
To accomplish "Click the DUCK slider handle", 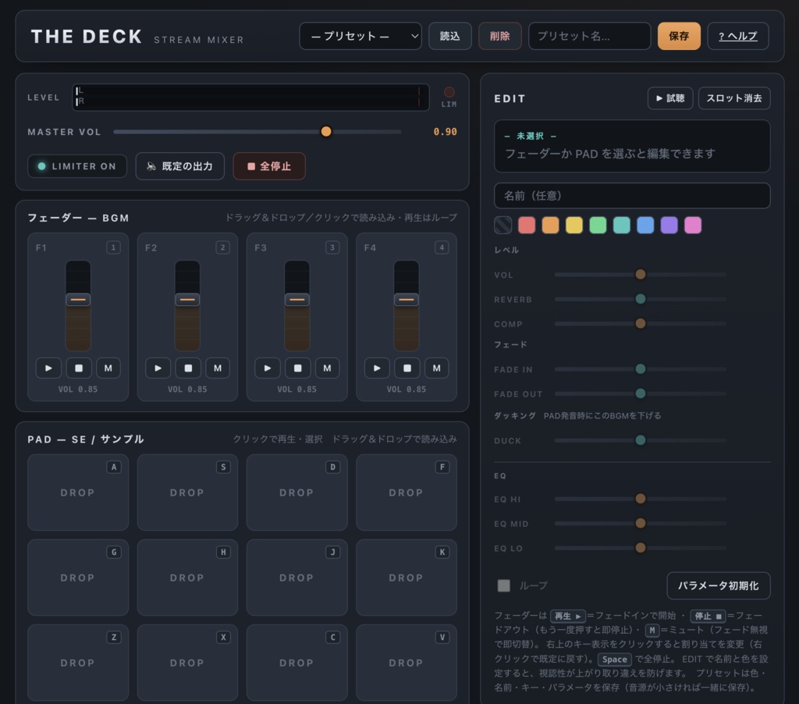I will [x=641, y=440].
